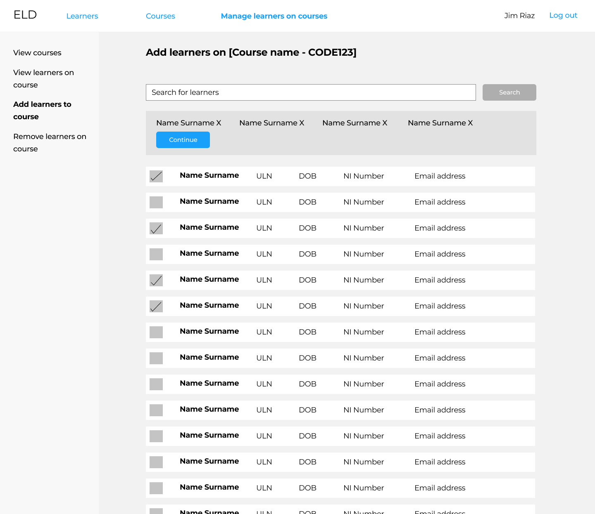Select Manage learners on courses tab

coord(274,16)
